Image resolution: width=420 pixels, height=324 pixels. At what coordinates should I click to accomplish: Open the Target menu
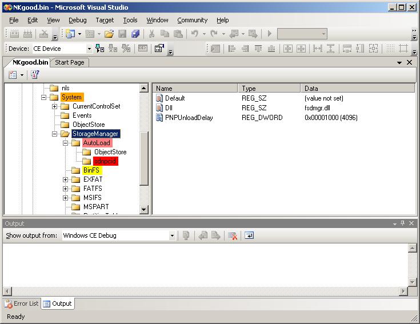pos(105,20)
